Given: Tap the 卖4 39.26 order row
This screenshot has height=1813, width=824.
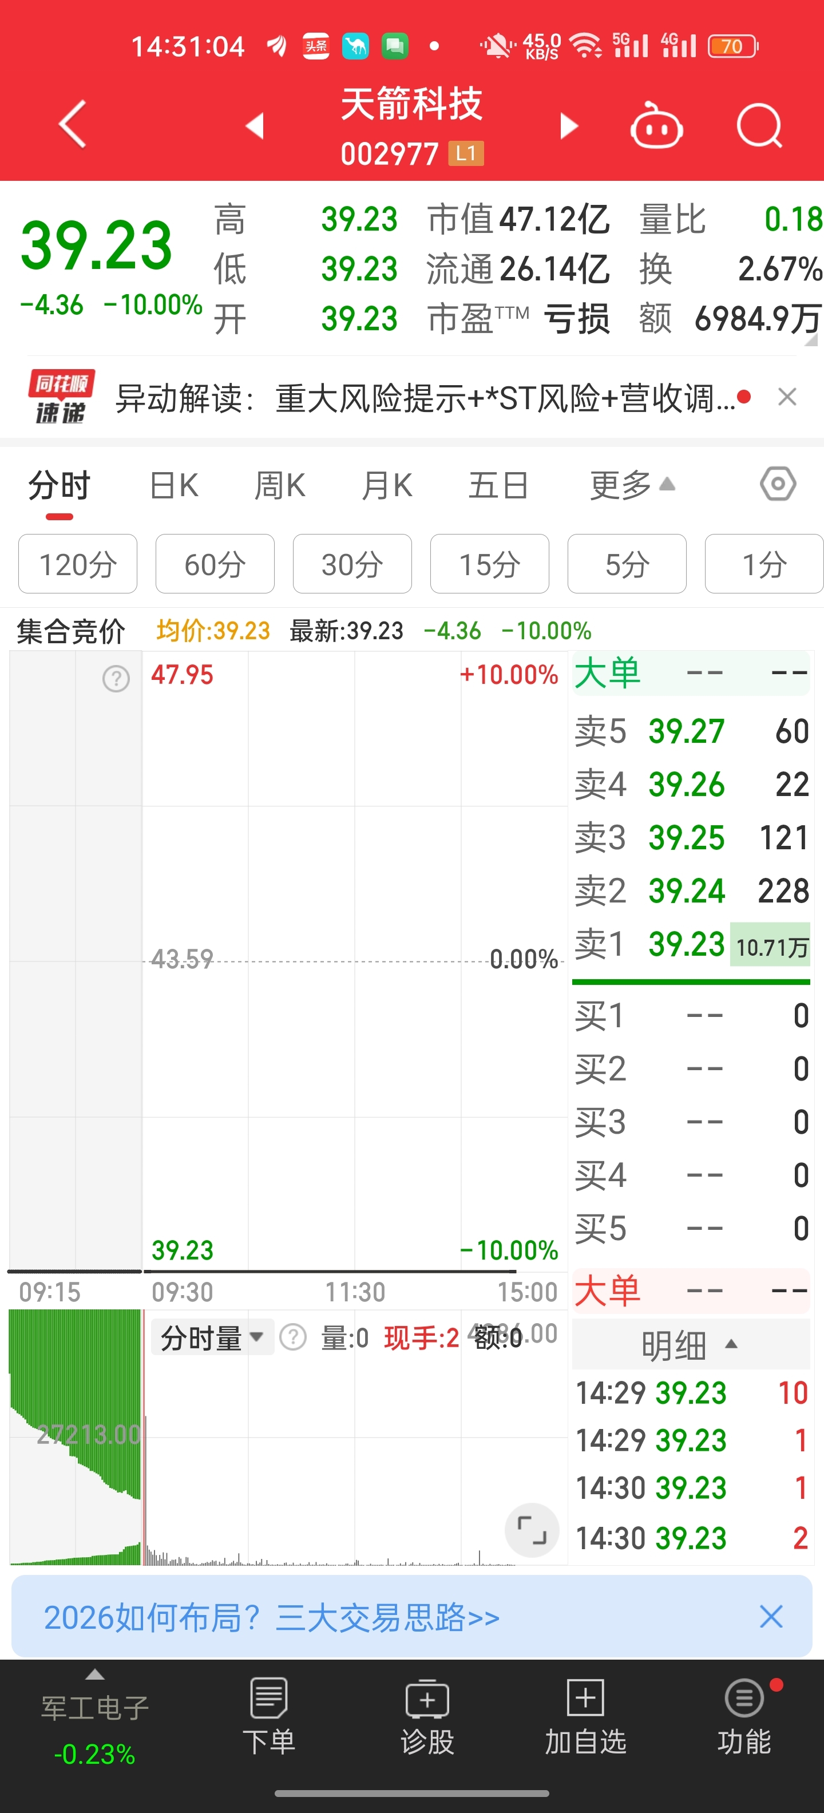Looking at the screenshot, I should (691, 784).
